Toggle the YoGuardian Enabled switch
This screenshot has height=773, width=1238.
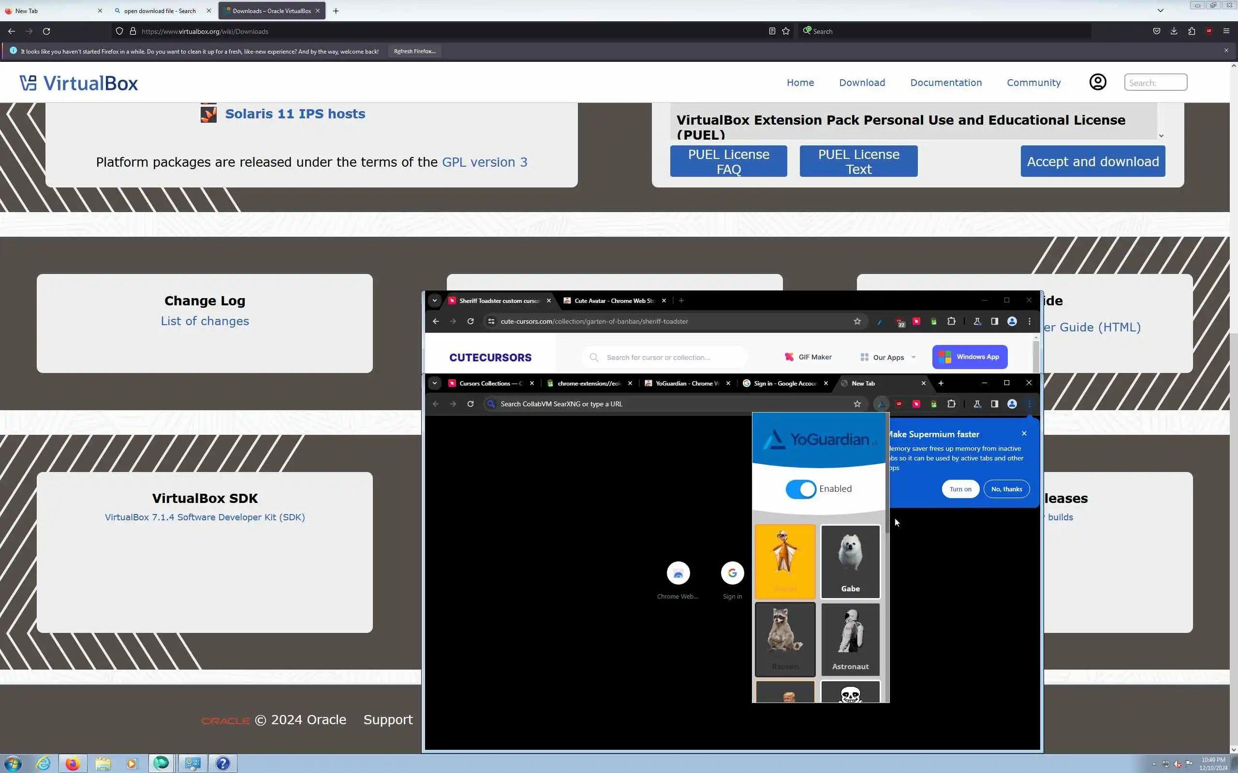801,489
